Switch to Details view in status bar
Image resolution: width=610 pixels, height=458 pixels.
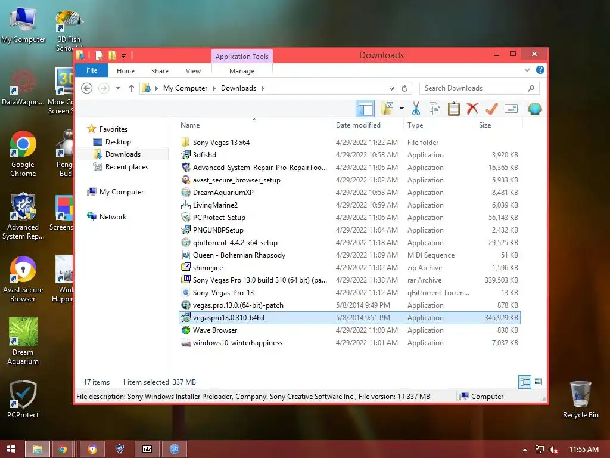point(525,382)
